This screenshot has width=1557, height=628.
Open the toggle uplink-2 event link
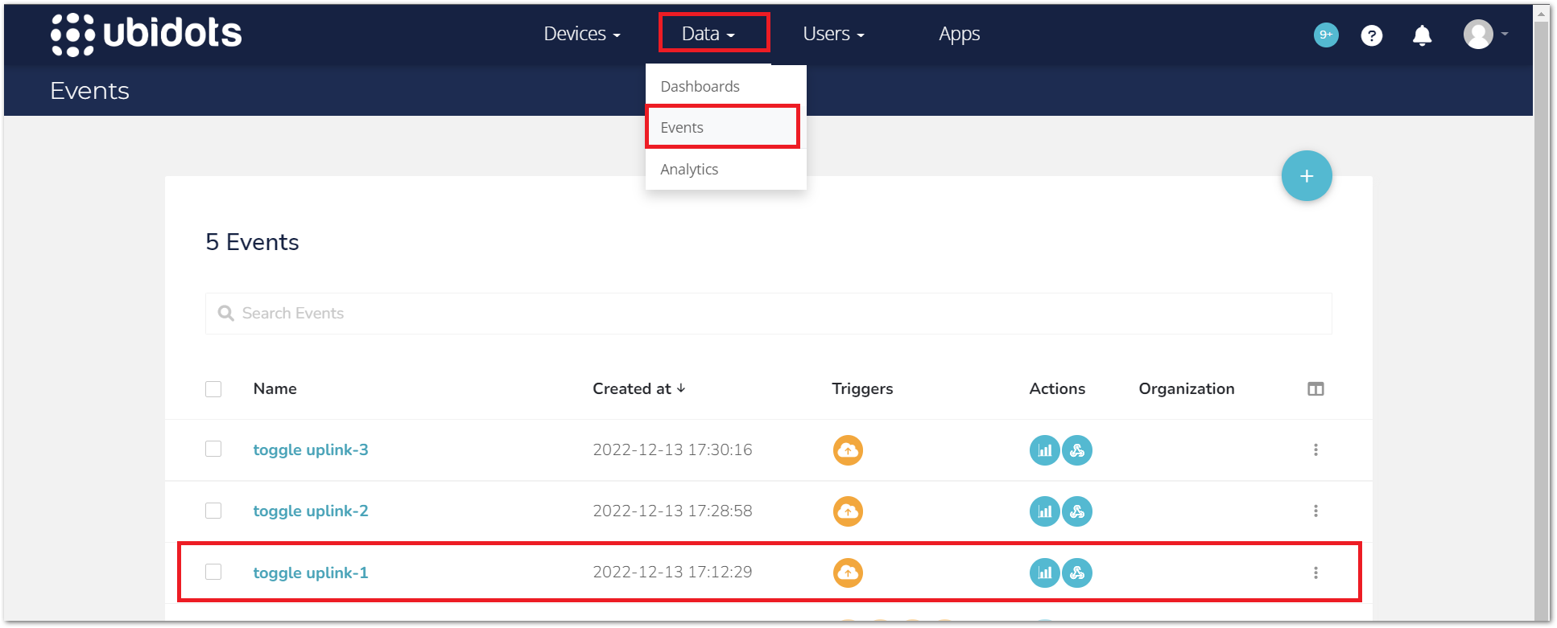point(311,511)
